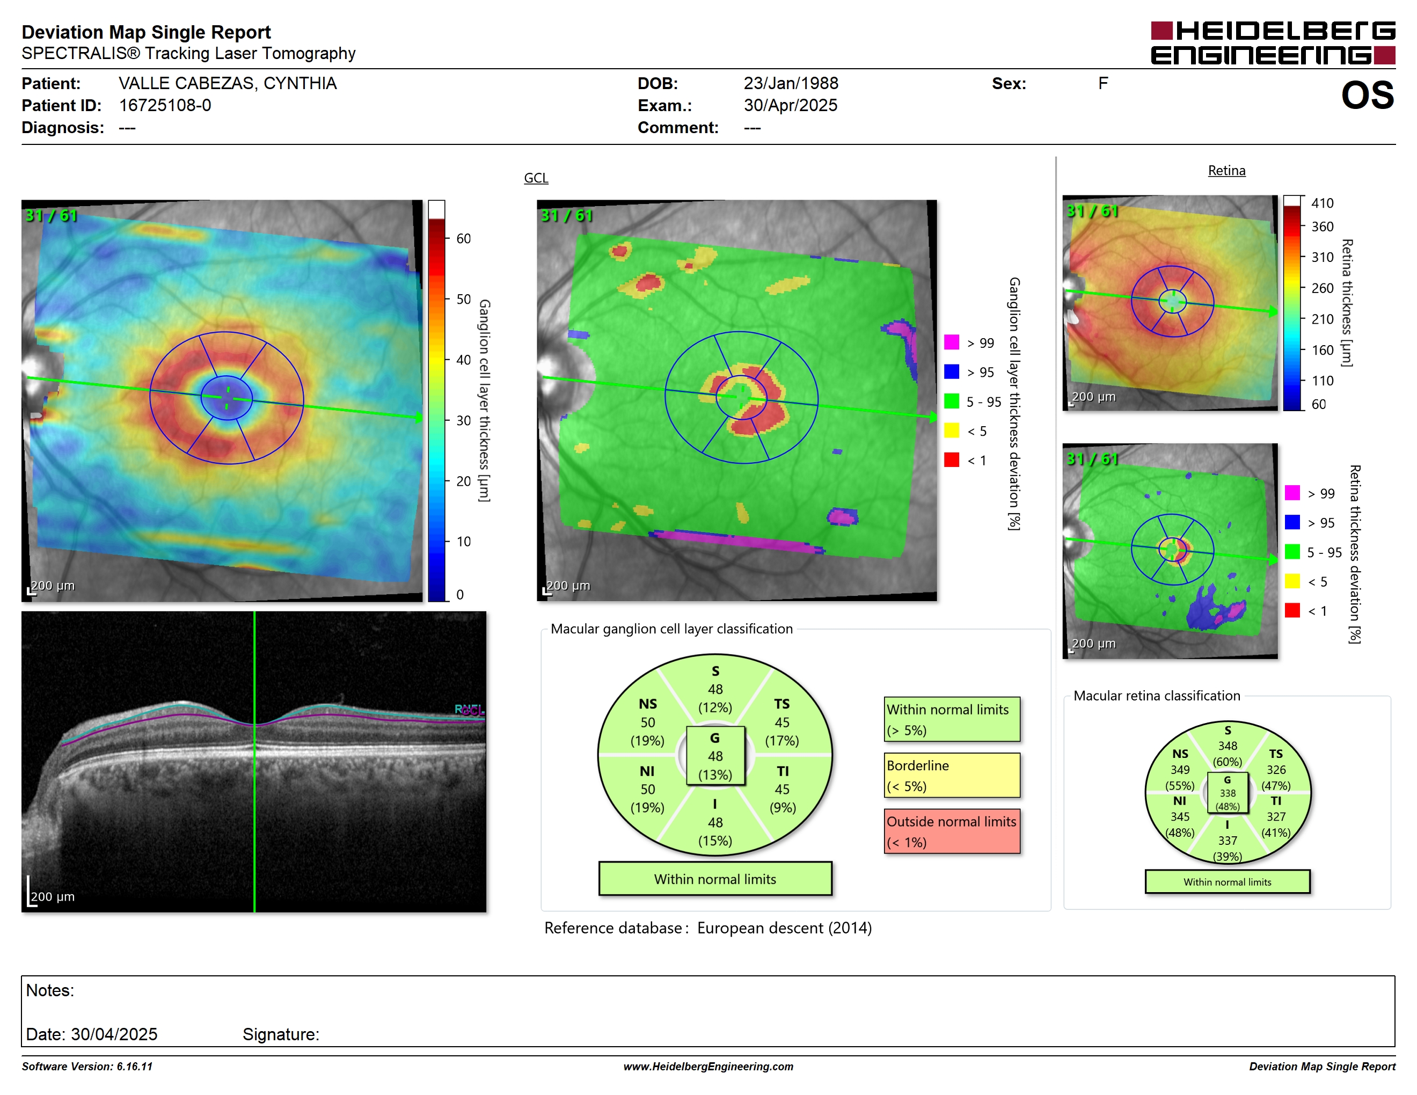1417x1095 pixels.
Task: Click the GCL NS sector 50 (19%)
Action: [x=647, y=722]
